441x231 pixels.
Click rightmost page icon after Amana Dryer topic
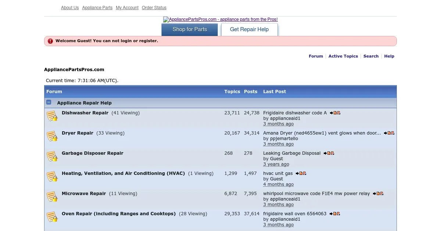point(393,133)
